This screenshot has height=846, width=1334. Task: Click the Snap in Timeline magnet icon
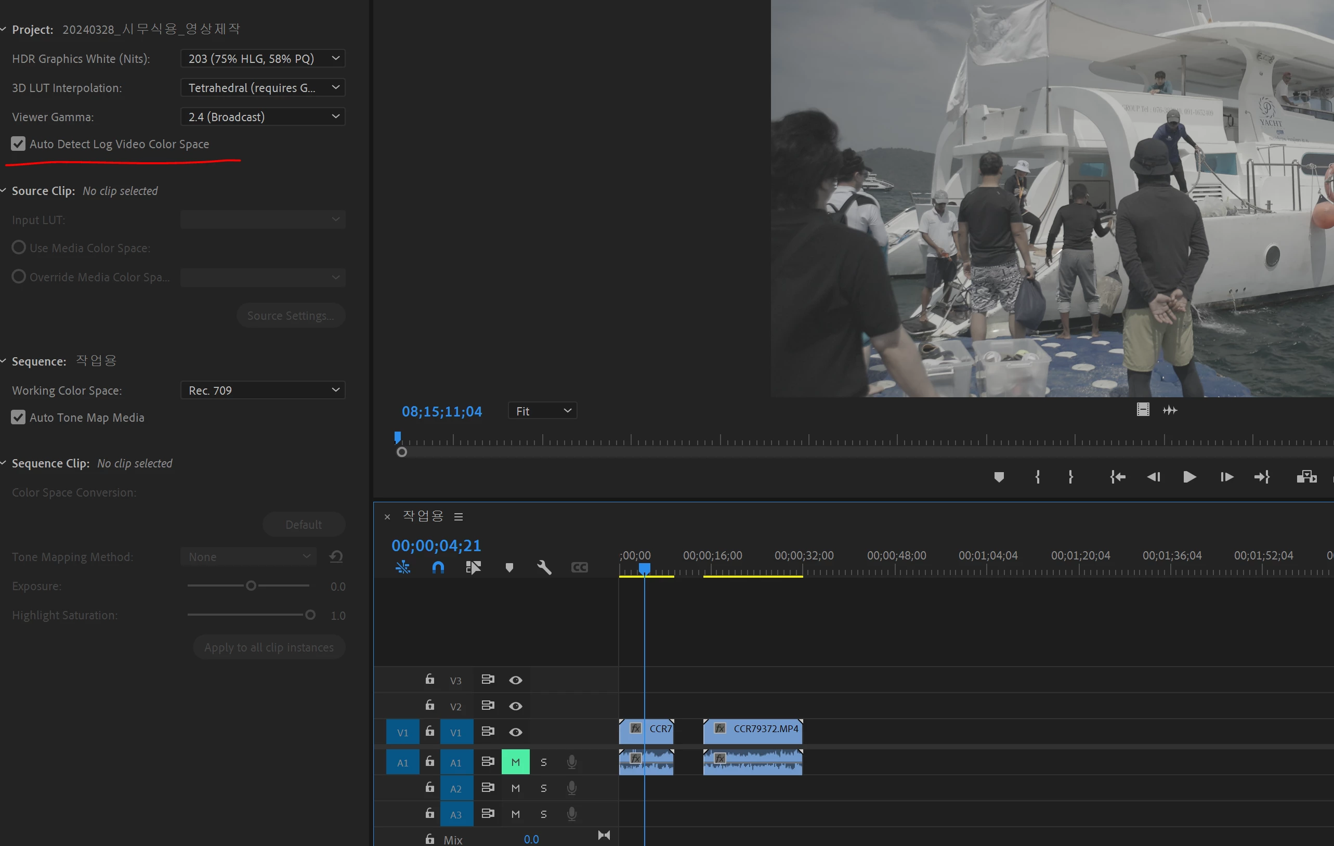(x=438, y=567)
